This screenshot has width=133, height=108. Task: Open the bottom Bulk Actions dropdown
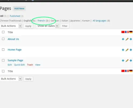pos(11,79)
